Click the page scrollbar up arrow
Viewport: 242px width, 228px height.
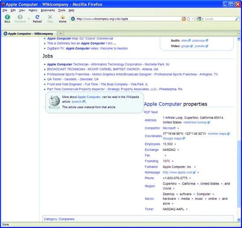tap(239, 39)
